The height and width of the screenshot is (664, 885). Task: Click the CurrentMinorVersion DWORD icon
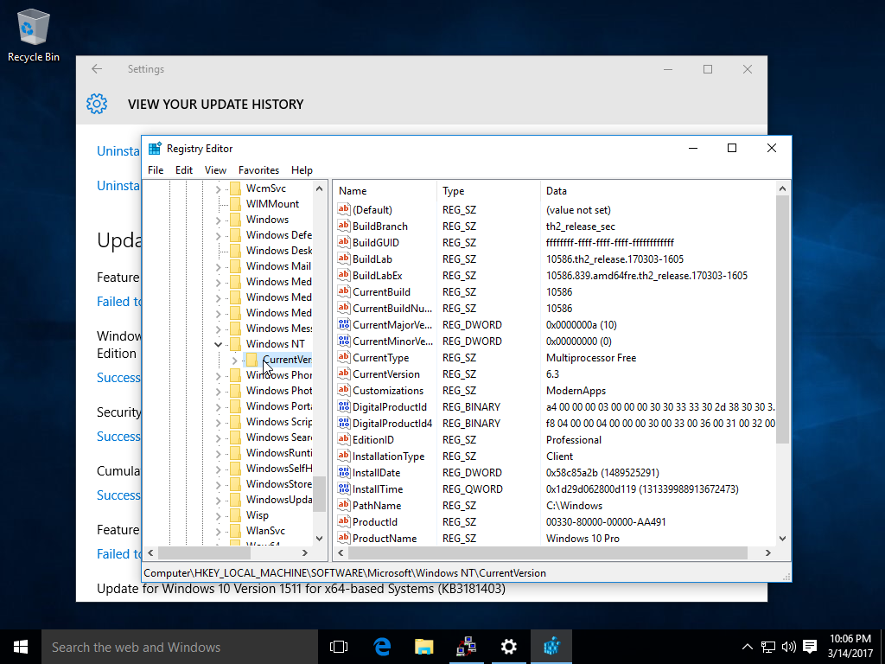point(344,341)
